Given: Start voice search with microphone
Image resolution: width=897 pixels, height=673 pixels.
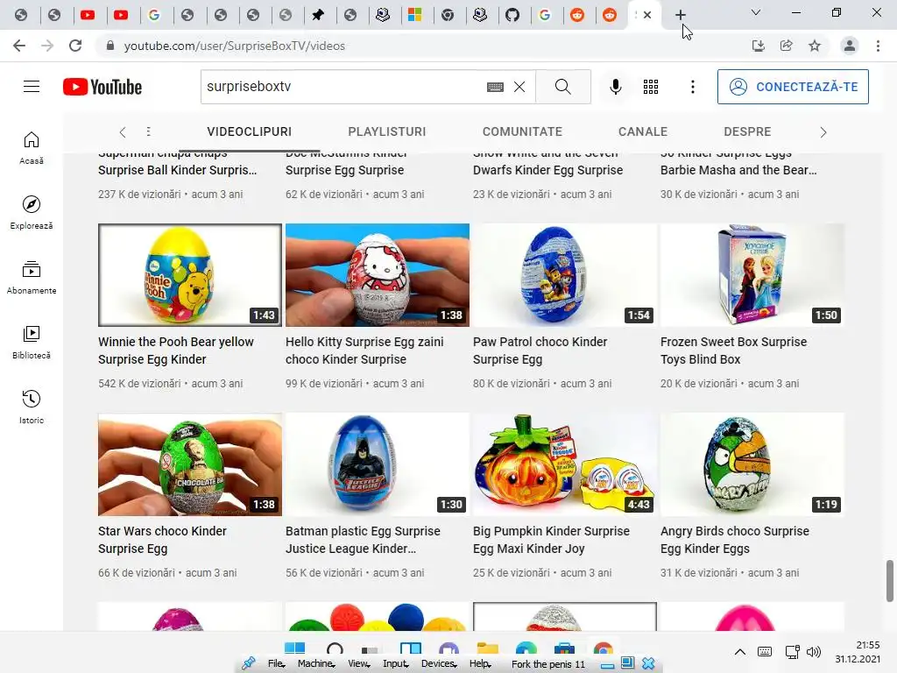Looking at the screenshot, I should tap(616, 87).
